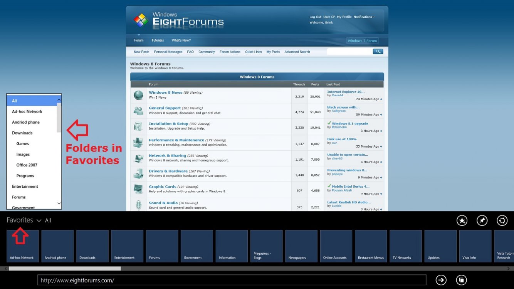Click the Windows 8 News globe icon
This screenshot has height=289, width=514.
tap(138, 95)
